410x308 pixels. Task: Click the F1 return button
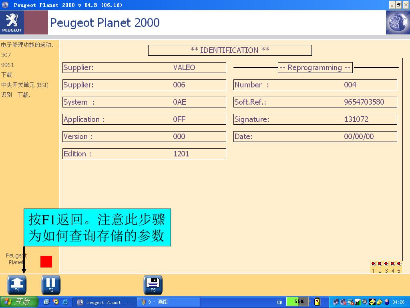[17, 285]
